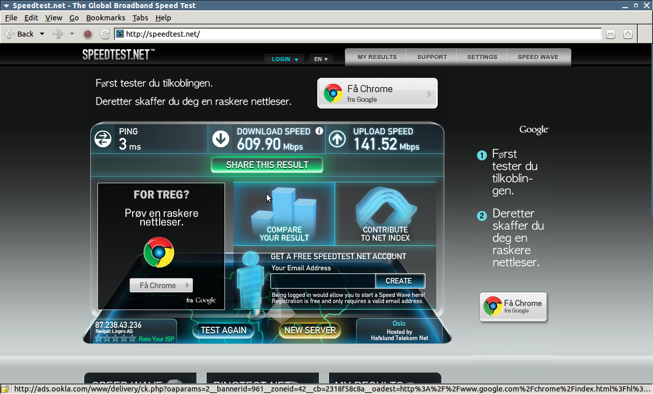Click the Forward navigation arrow icon
The height and width of the screenshot is (394, 653).
coord(58,34)
